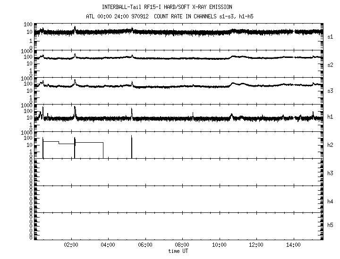Select the s3 channel label

tap(330, 91)
